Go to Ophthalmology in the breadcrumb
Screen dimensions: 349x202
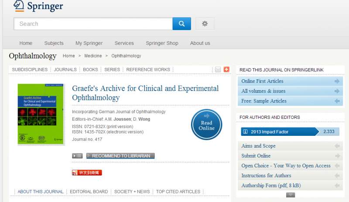126,56
